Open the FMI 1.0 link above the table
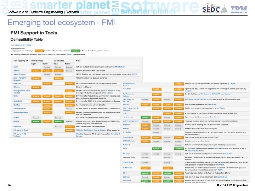Image resolution: width=255 pixels, height=191 pixels. (69, 54)
